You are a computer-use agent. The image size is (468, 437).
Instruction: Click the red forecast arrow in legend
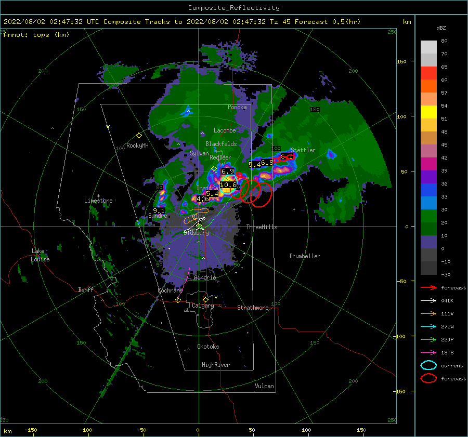428,287
